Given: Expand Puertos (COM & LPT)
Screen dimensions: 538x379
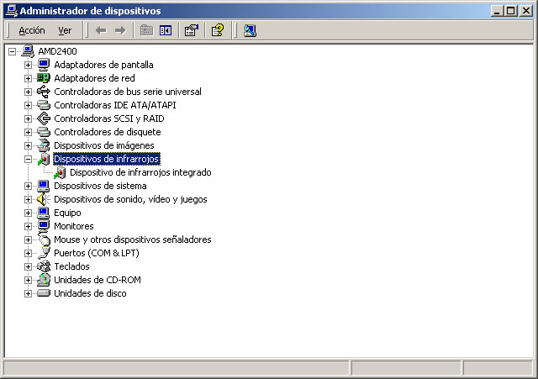Looking at the screenshot, I should [x=28, y=253].
